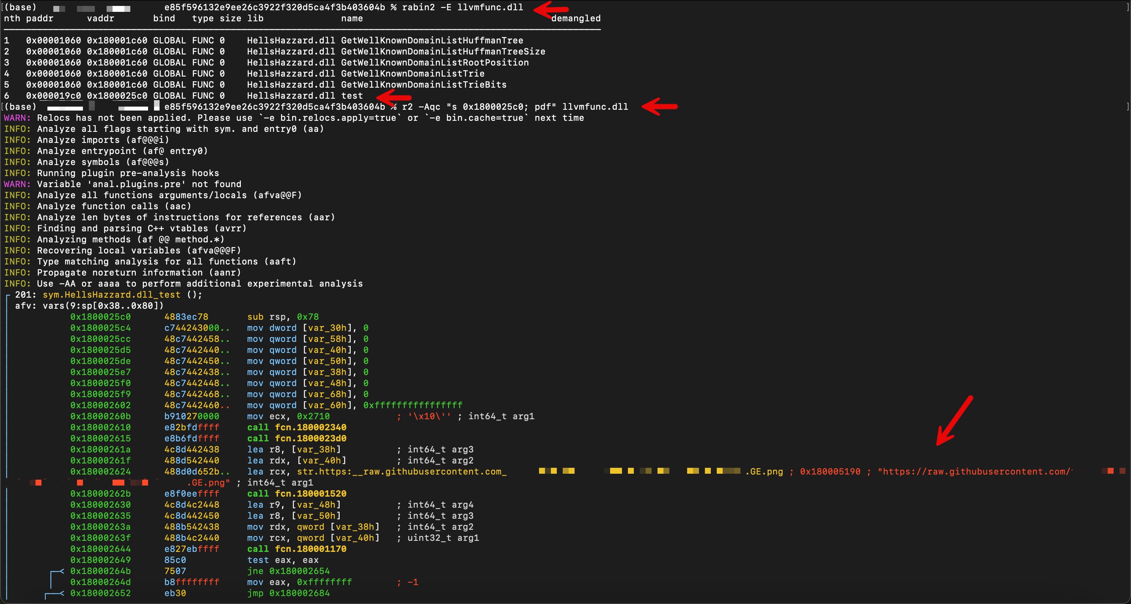Click 'call fcn.1800023d0' instruction
The width and height of the screenshot is (1131, 604).
pos(297,439)
